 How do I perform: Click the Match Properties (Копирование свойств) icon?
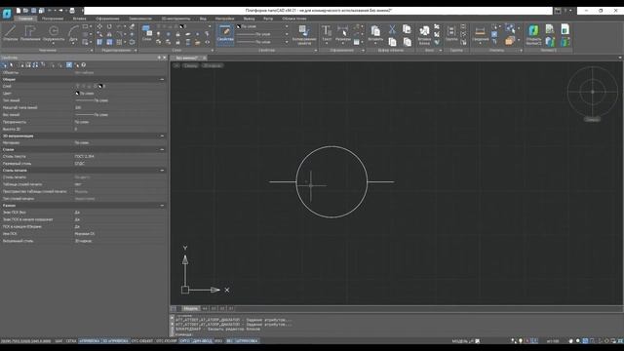(x=304, y=35)
